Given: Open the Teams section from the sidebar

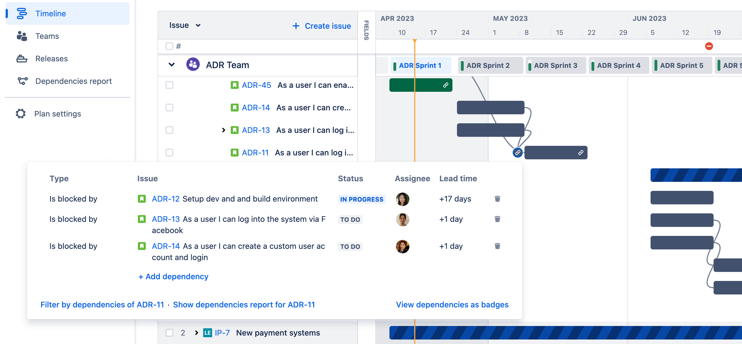Looking at the screenshot, I should pos(22,36).
